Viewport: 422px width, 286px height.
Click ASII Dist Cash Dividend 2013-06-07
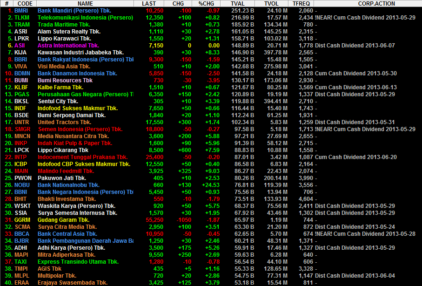coord(355,46)
